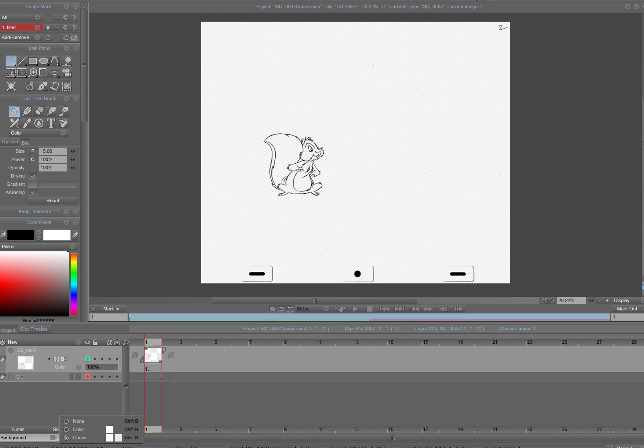Toggle BG layer red visibility dot
This screenshot has height=448, width=644.
pos(87,376)
